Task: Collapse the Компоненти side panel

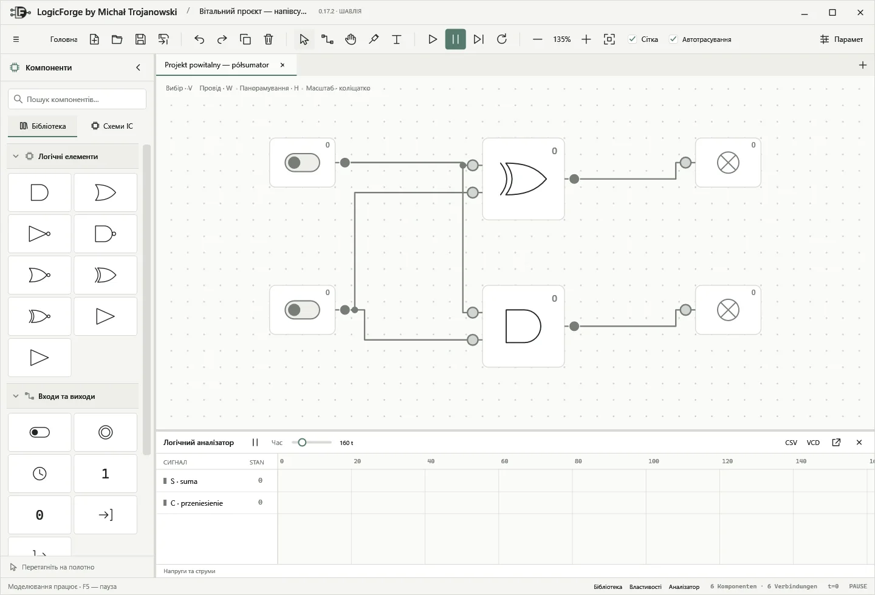Action: (x=138, y=67)
